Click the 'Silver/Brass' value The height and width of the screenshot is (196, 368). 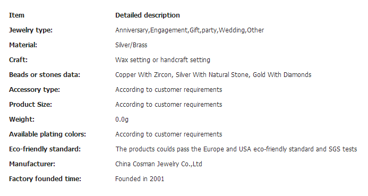tap(131, 45)
